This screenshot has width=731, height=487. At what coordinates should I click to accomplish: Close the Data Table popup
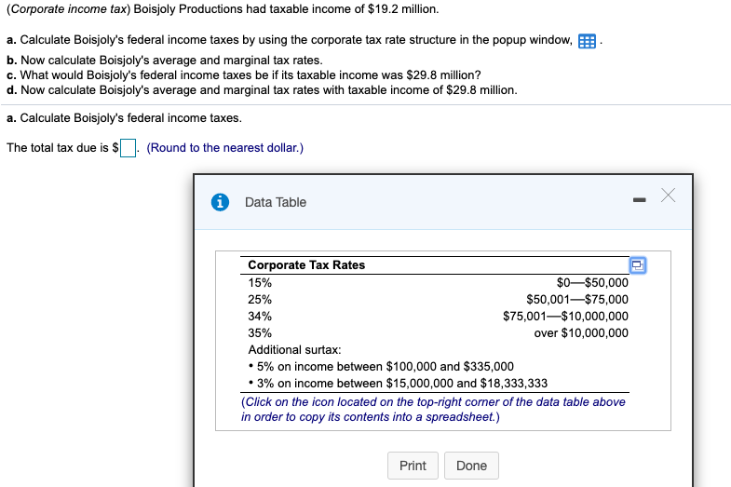668,196
